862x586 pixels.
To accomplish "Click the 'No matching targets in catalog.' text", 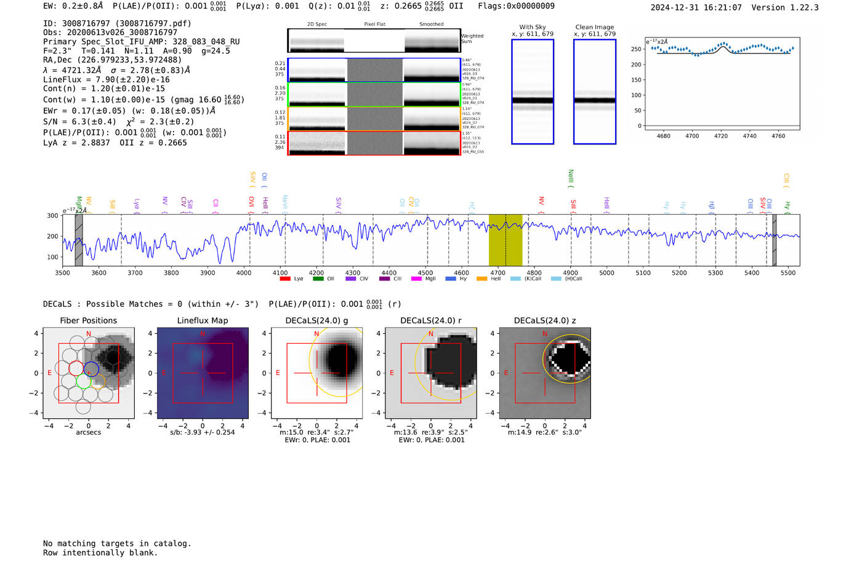I will pos(117,544).
